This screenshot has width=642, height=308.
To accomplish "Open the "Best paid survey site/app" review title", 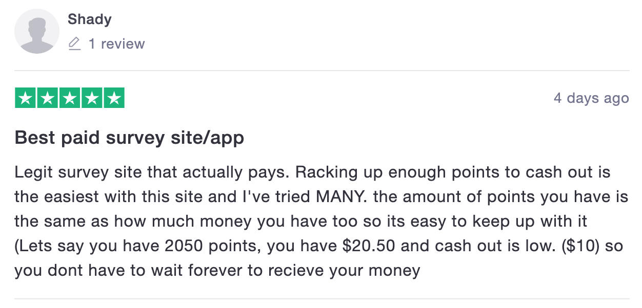I will click(129, 138).
